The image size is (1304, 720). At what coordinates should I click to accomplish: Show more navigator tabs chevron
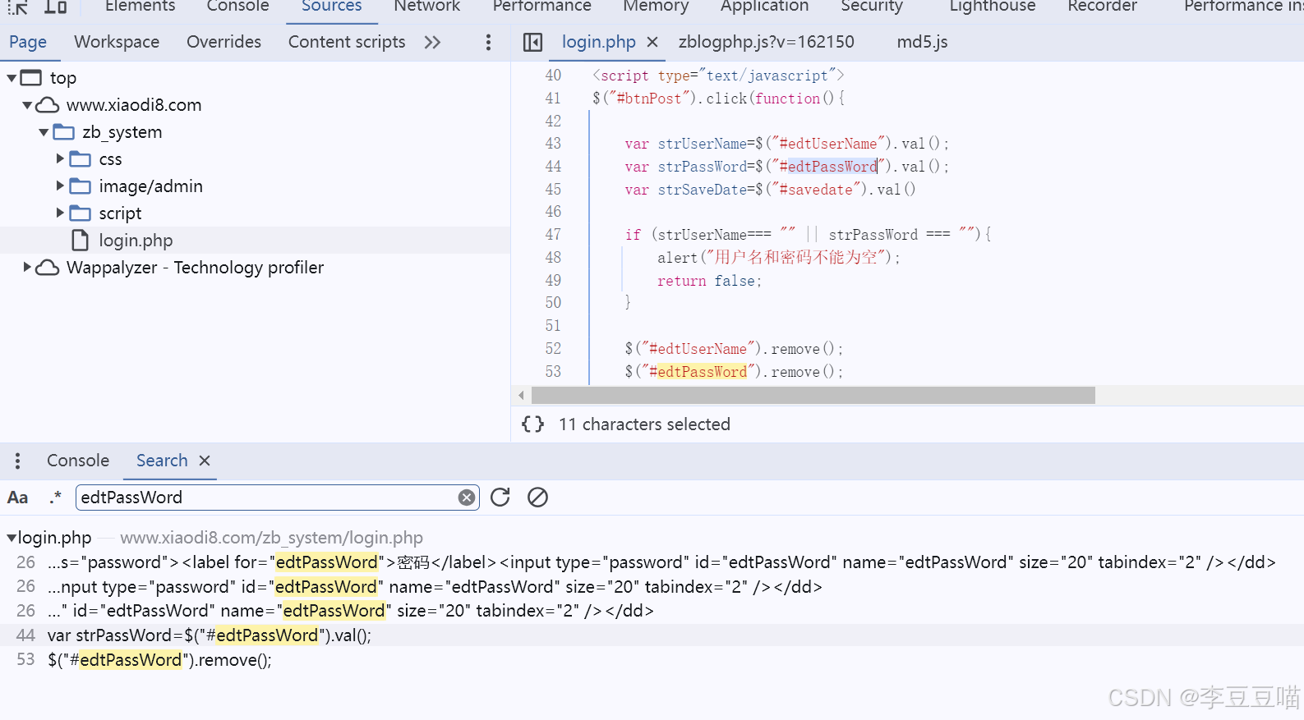tap(432, 42)
